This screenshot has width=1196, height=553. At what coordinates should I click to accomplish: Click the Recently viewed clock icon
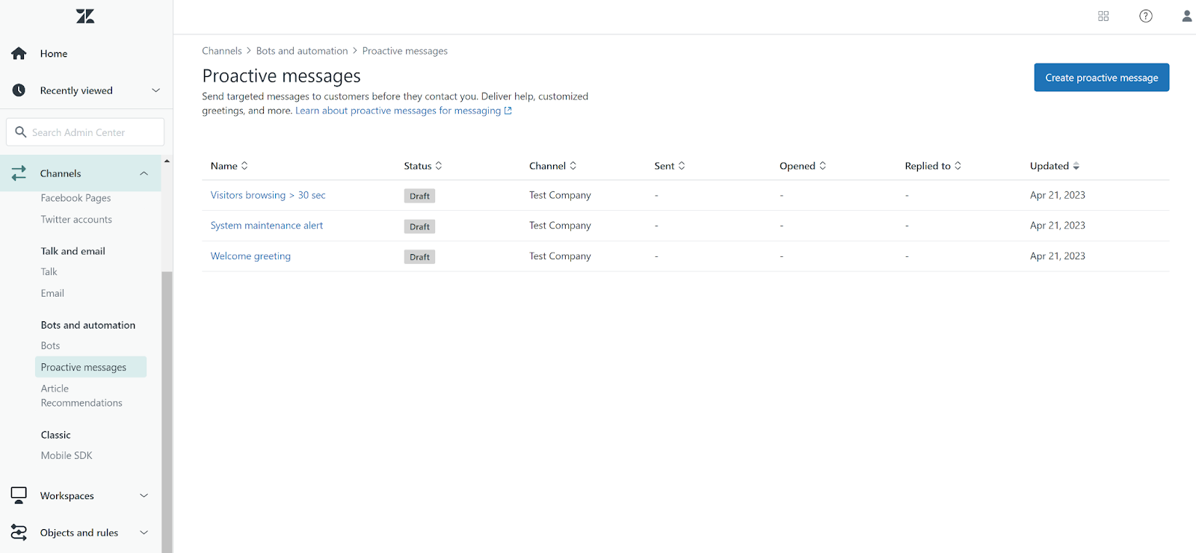tap(19, 90)
